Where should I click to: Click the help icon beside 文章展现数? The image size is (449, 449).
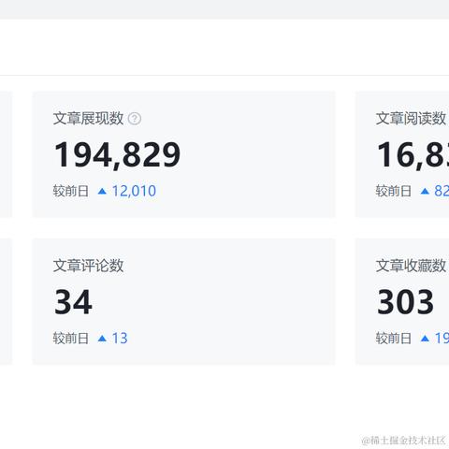point(135,119)
